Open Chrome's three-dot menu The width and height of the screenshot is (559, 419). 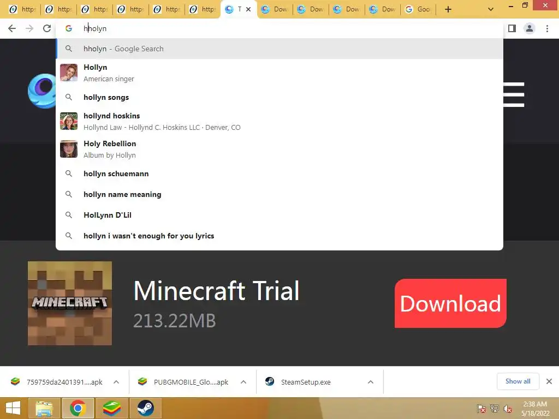coord(547,28)
